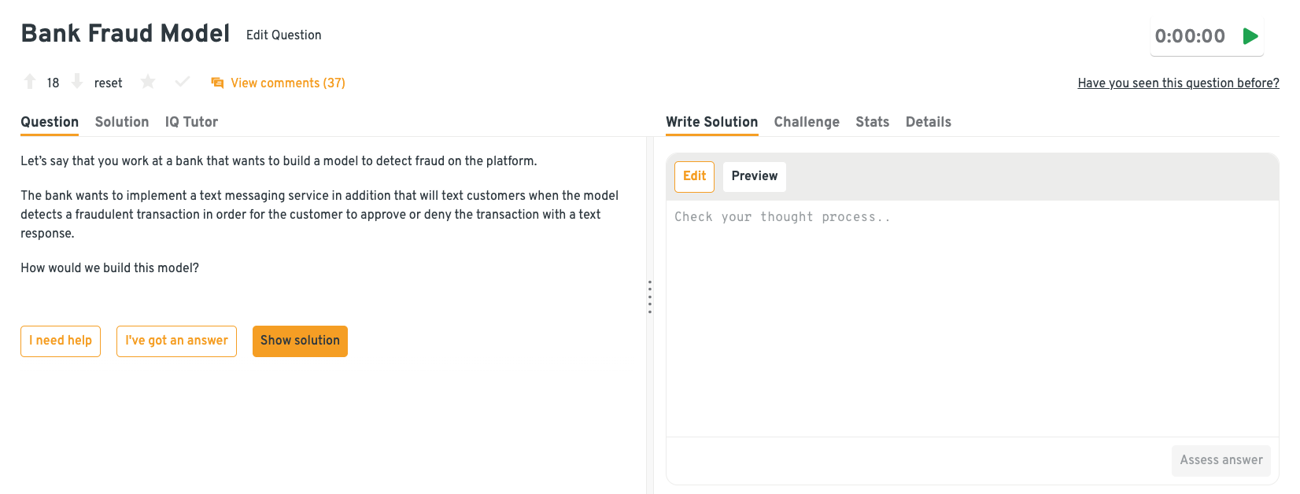Start the timer with play icon
Screen dimensions: 1300x494
(1250, 36)
